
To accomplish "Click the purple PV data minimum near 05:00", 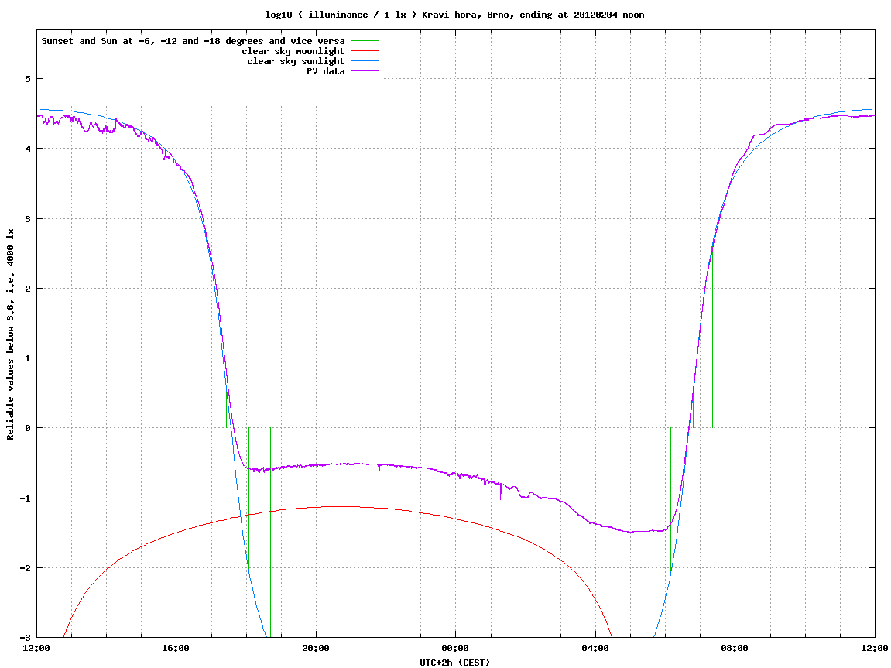I will tap(631, 533).
